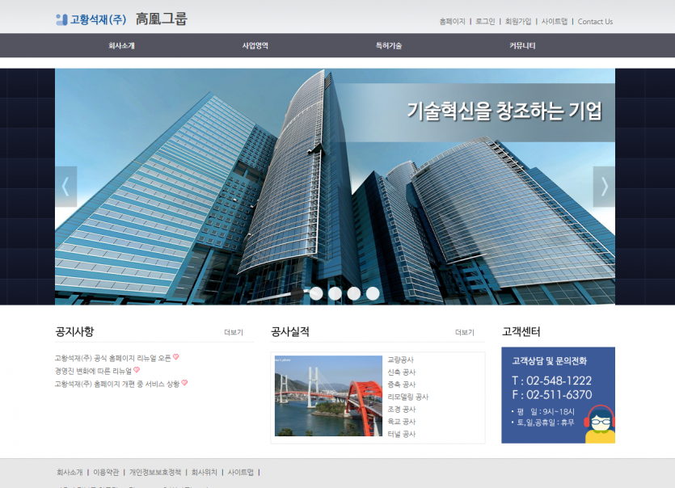
Task: Open the 교량공사 construction record link
Action: (400, 360)
